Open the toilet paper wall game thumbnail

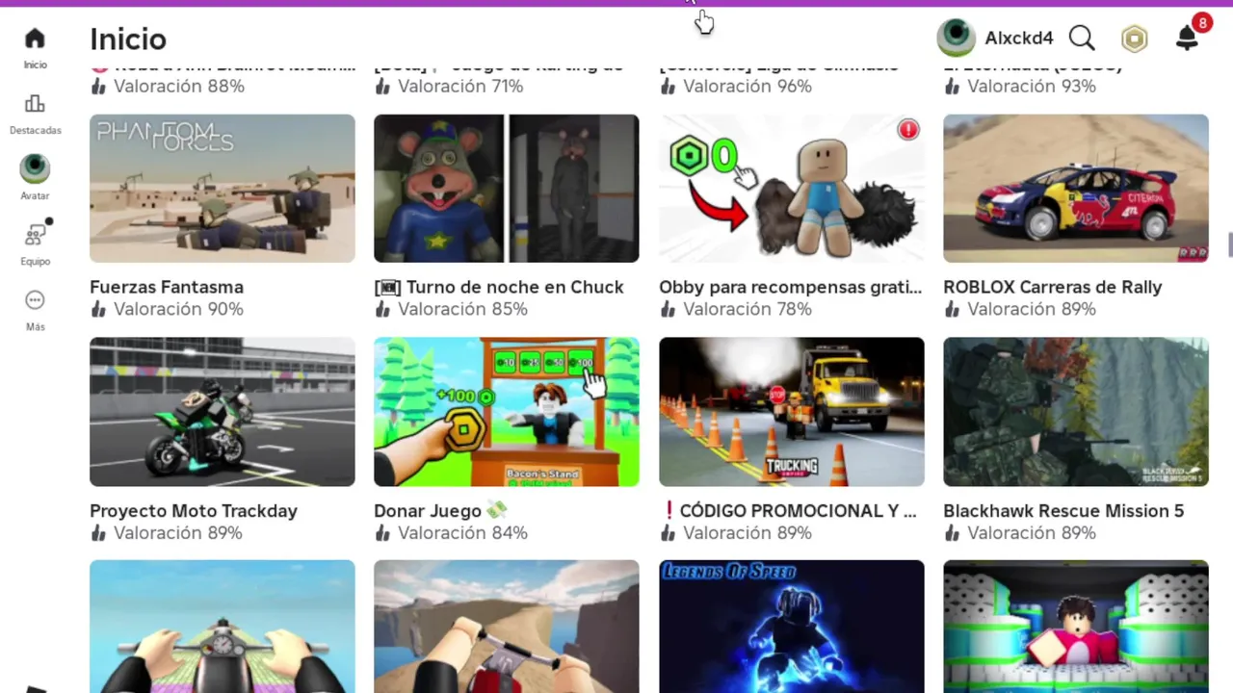[1076, 627]
